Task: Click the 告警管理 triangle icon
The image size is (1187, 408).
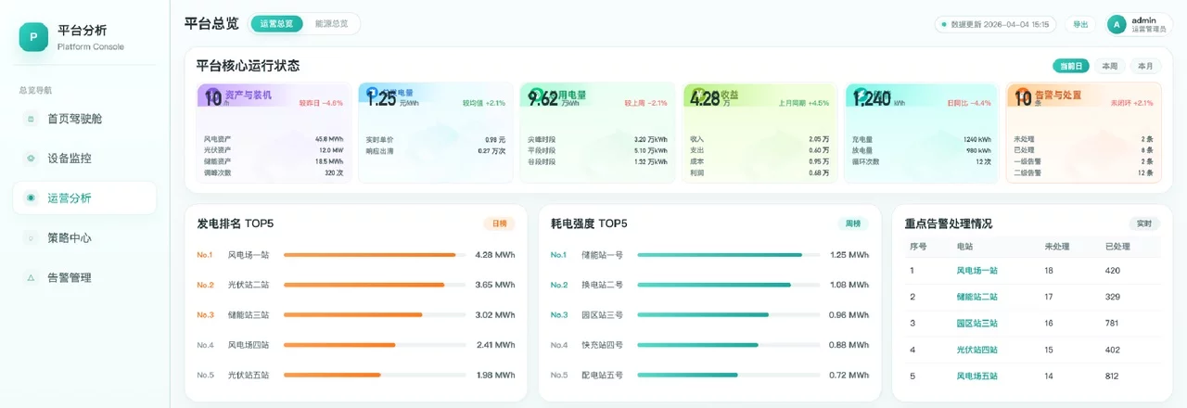Action: [x=31, y=278]
